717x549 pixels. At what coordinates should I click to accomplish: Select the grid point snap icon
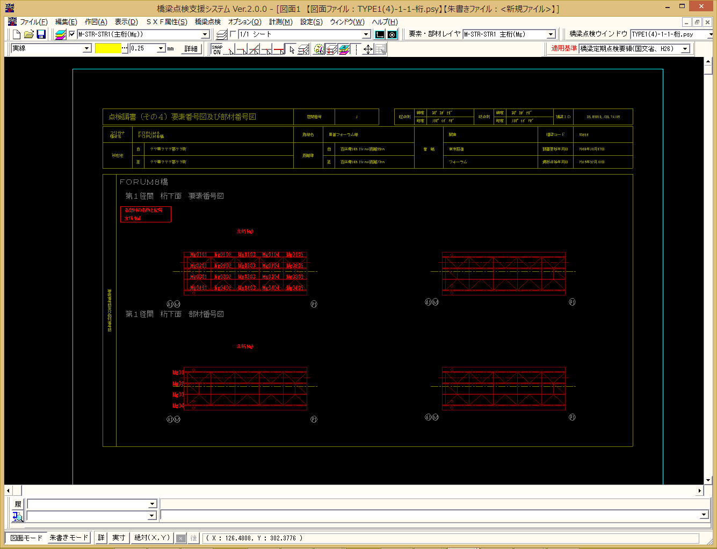pyautogui.click(x=229, y=49)
